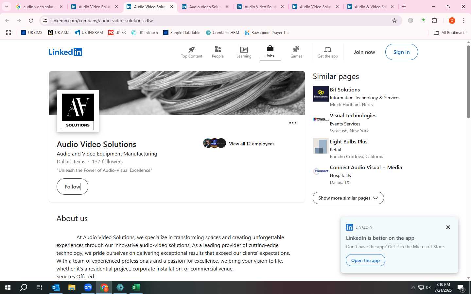Screen dimensions: 471x294
Task: Click the Audio Video Solutions company logo
Action: click(78, 111)
